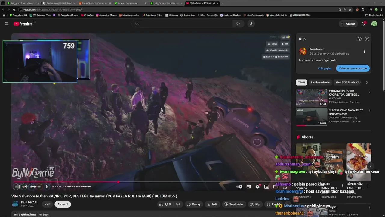
Task: Open KicK DİYARI channel name link
Action: click(29, 203)
